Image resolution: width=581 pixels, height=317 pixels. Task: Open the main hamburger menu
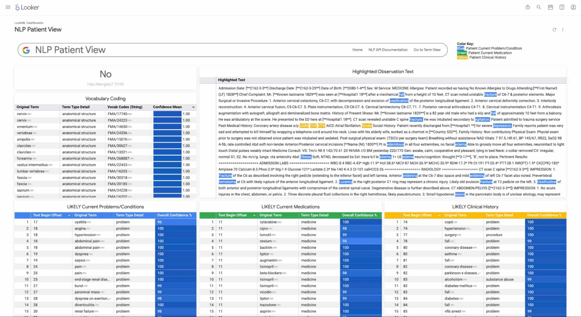pyautogui.click(x=8, y=7)
